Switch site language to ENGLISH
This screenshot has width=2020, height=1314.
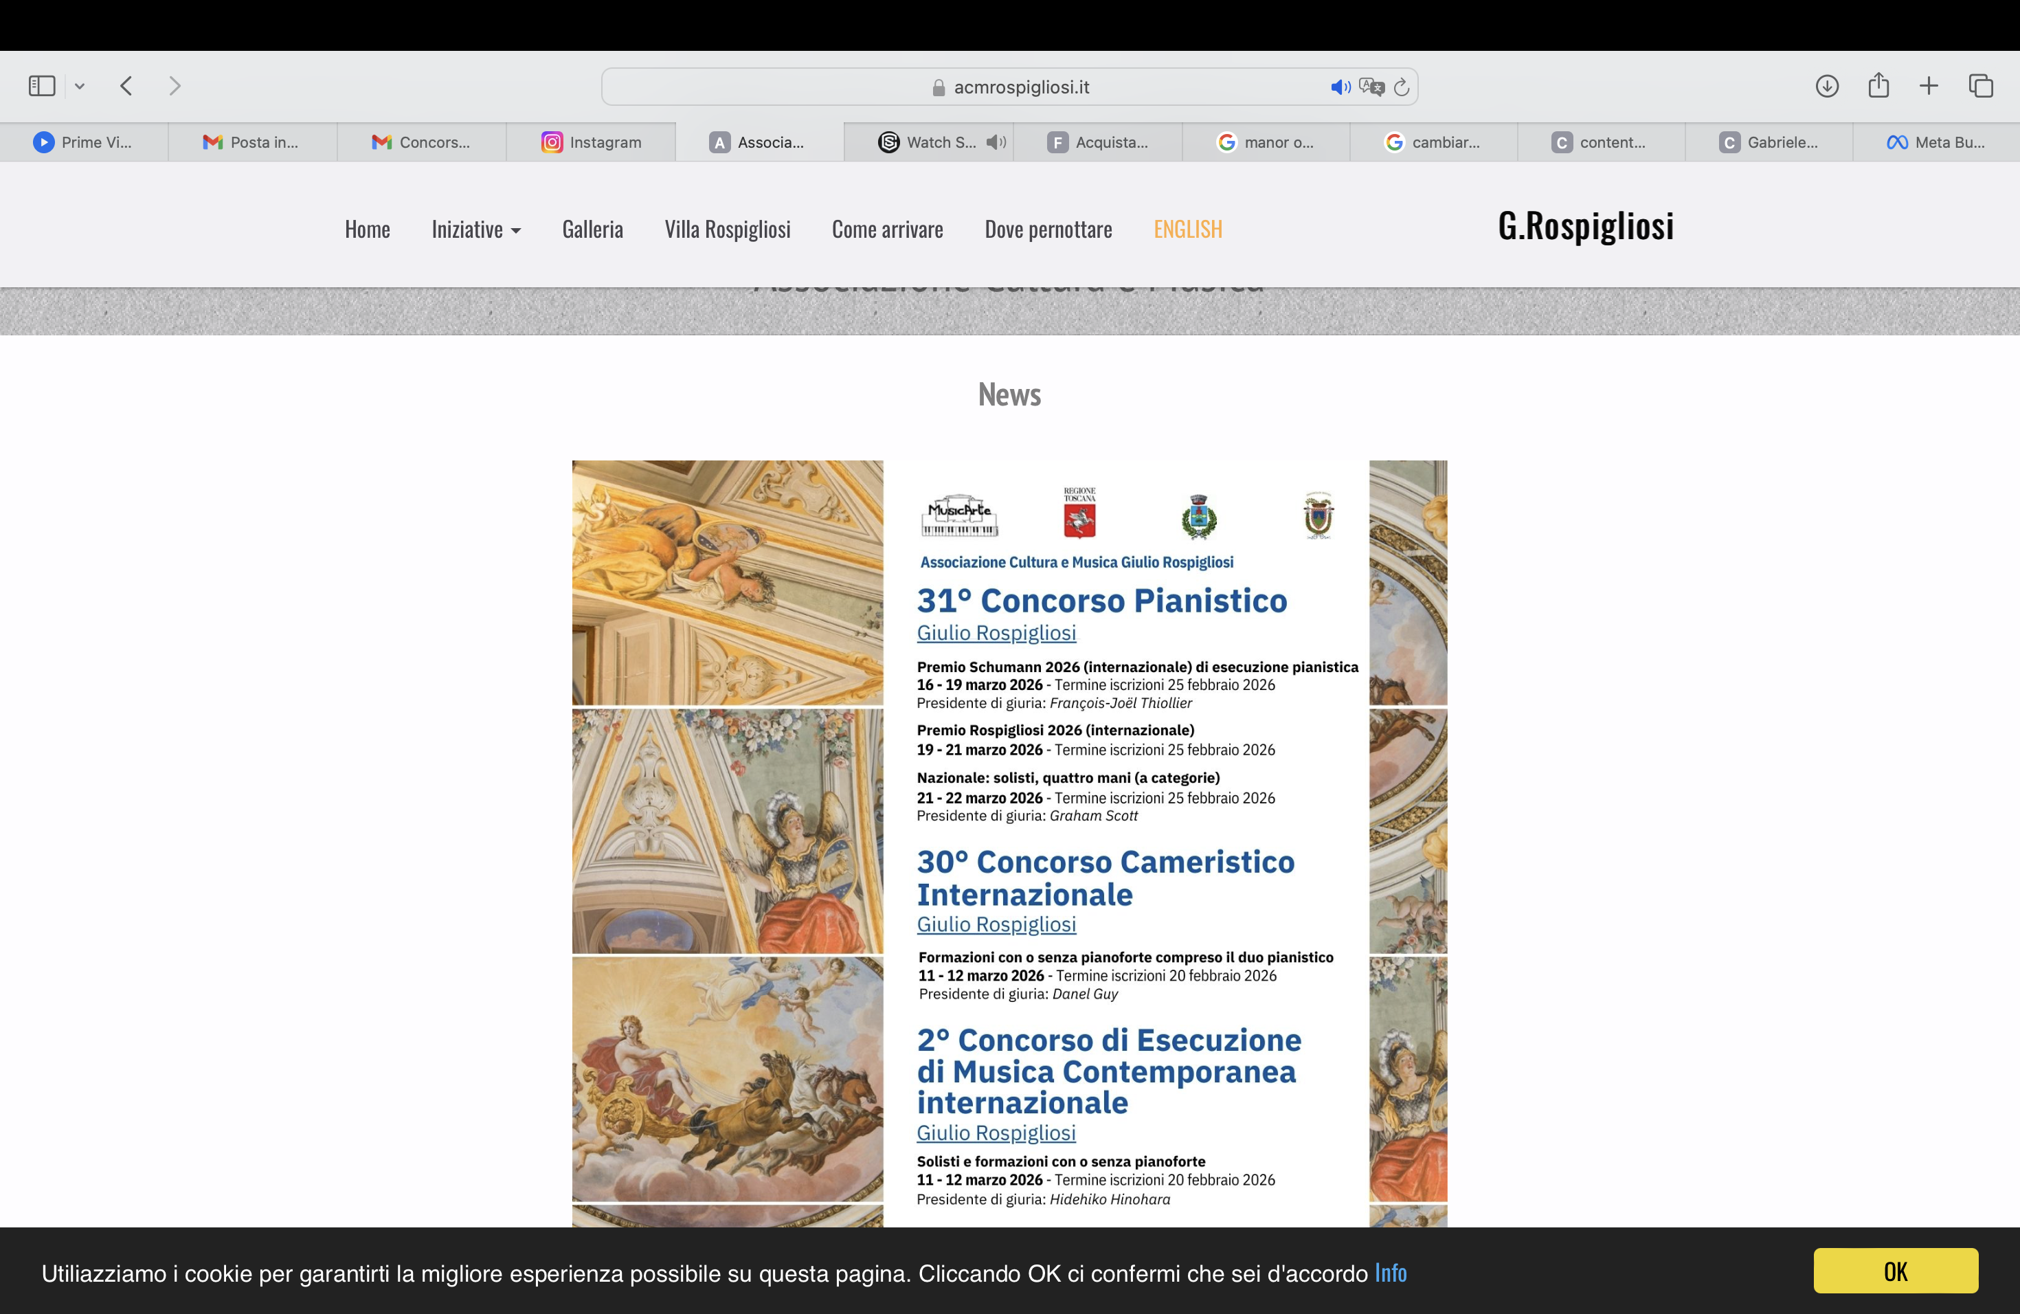pos(1187,229)
